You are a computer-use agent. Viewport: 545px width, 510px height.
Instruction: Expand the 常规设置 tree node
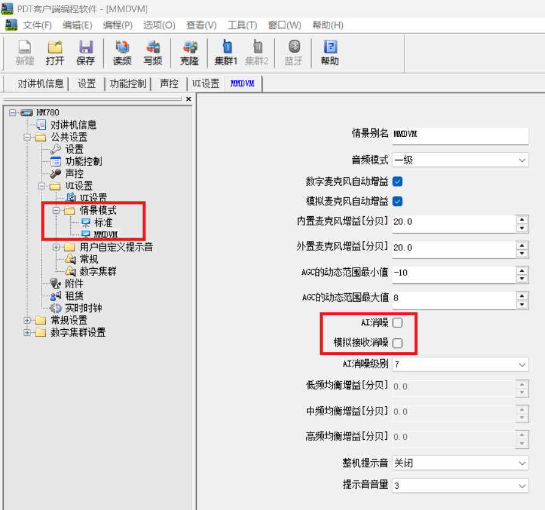[x=27, y=321]
